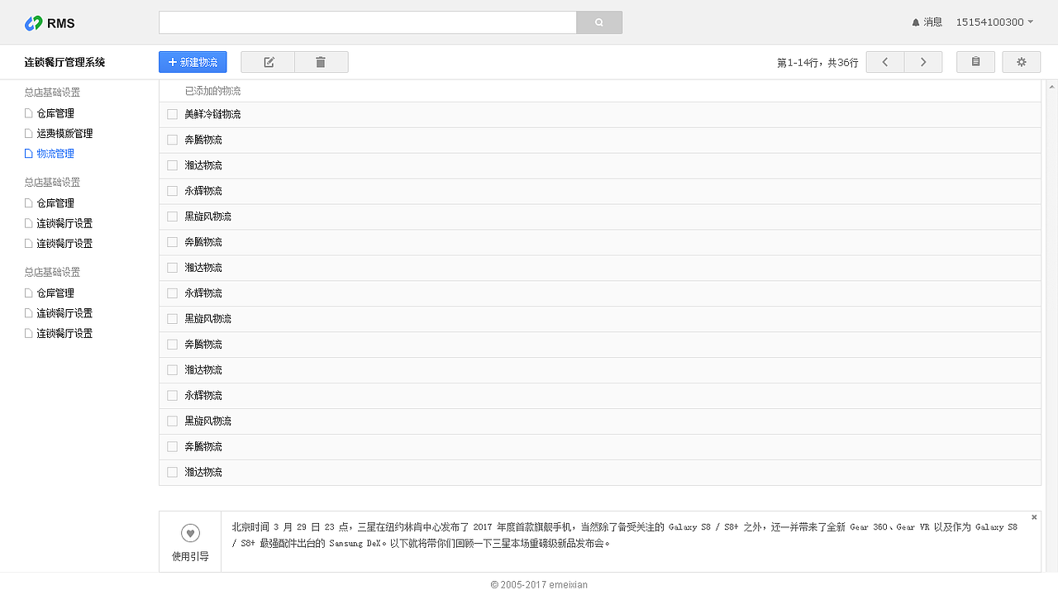
Task: Click the trash delete toolbar icon
Action: [x=321, y=62]
